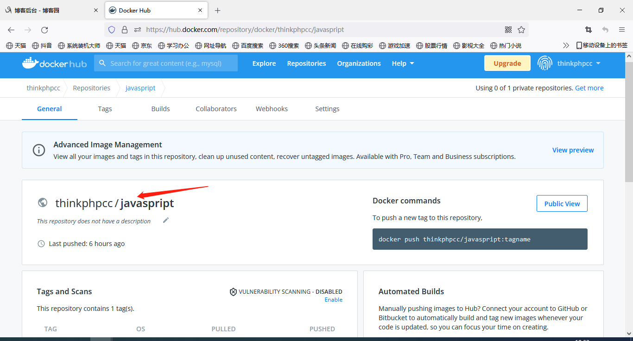This screenshot has width=633, height=341.
Task: Click the Get more link
Action: click(x=589, y=88)
